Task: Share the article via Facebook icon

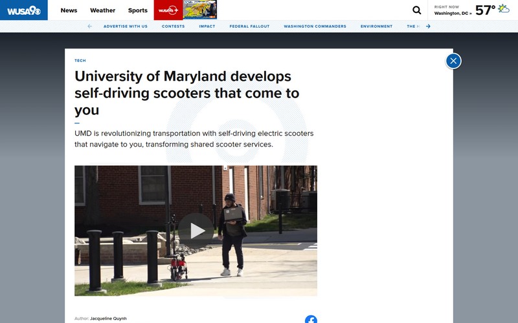Action: point(311,319)
